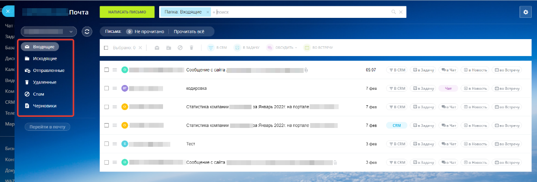The width and height of the screenshot is (537, 182).
Task: Click the purple 'Чат' badge in the 'кодировка' row
Action: point(448,88)
